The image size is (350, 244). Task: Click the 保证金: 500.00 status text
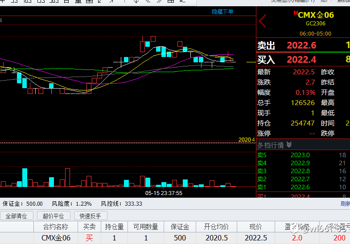click(x=23, y=203)
